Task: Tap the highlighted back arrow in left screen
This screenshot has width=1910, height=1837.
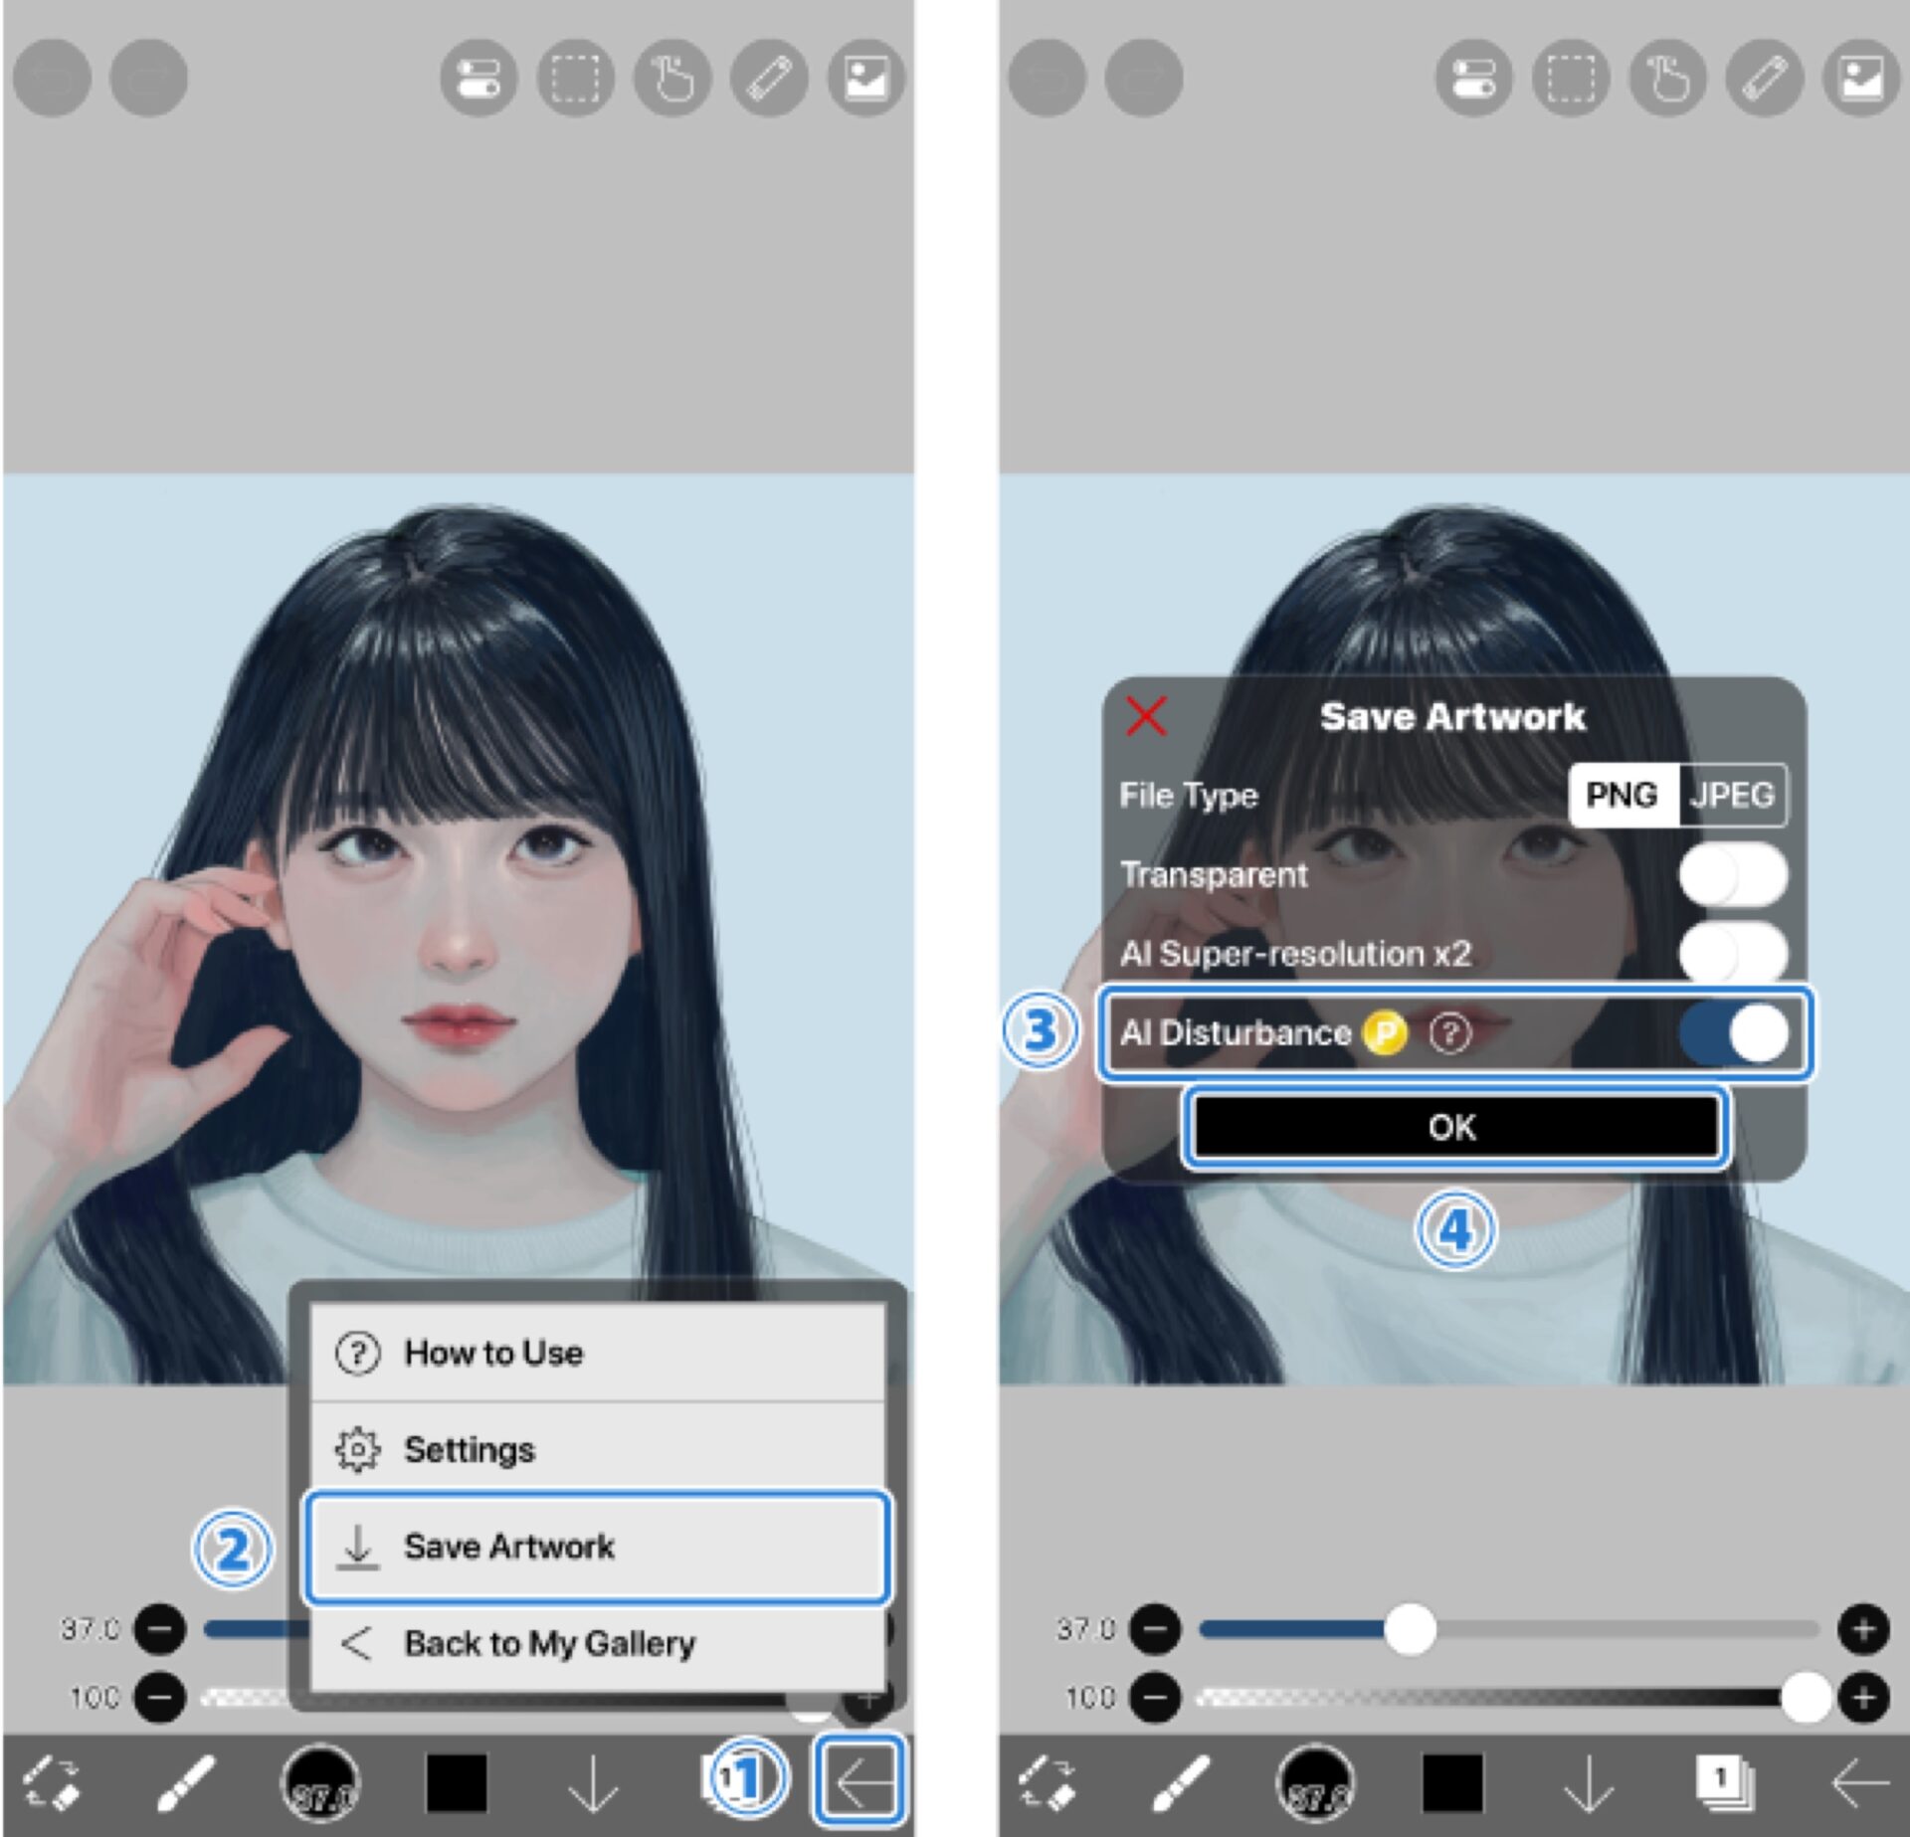Action: coord(860,1782)
